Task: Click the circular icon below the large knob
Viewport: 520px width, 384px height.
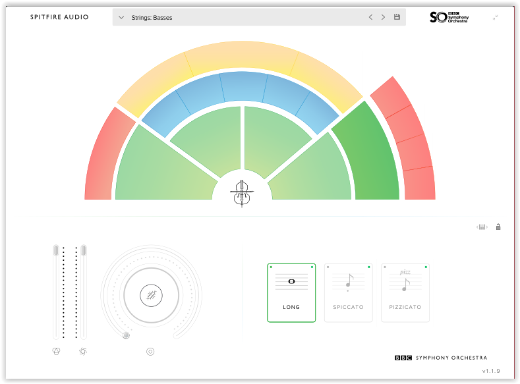Action: (x=150, y=352)
